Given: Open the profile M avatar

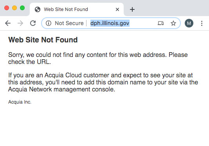Looking at the screenshot, I should click(189, 23).
